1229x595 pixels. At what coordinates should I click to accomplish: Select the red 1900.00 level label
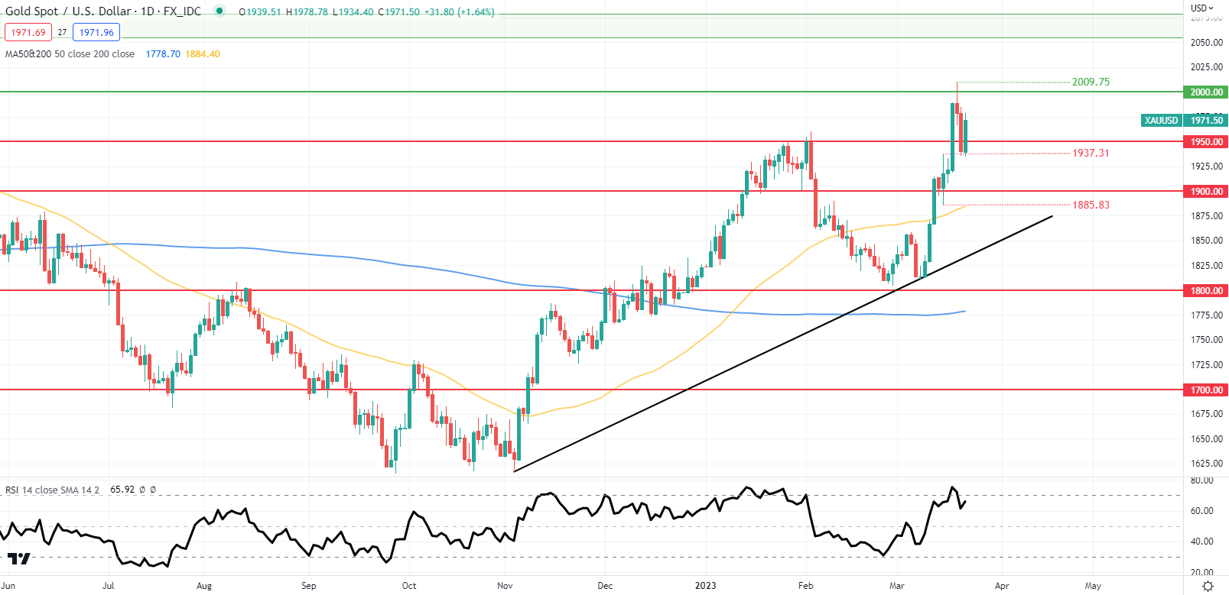point(1206,191)
